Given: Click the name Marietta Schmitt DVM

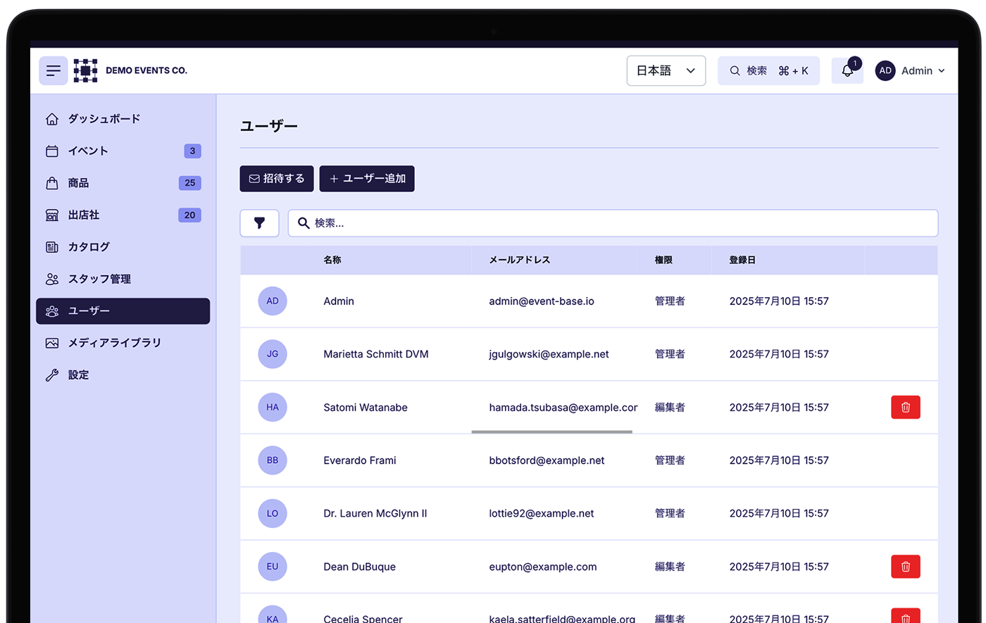Looking at the screenshot, I should [x=376, y=354].
